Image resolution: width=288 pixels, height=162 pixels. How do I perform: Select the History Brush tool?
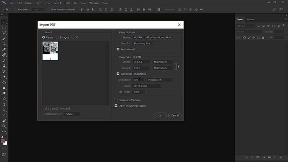[x=4, y=71]
